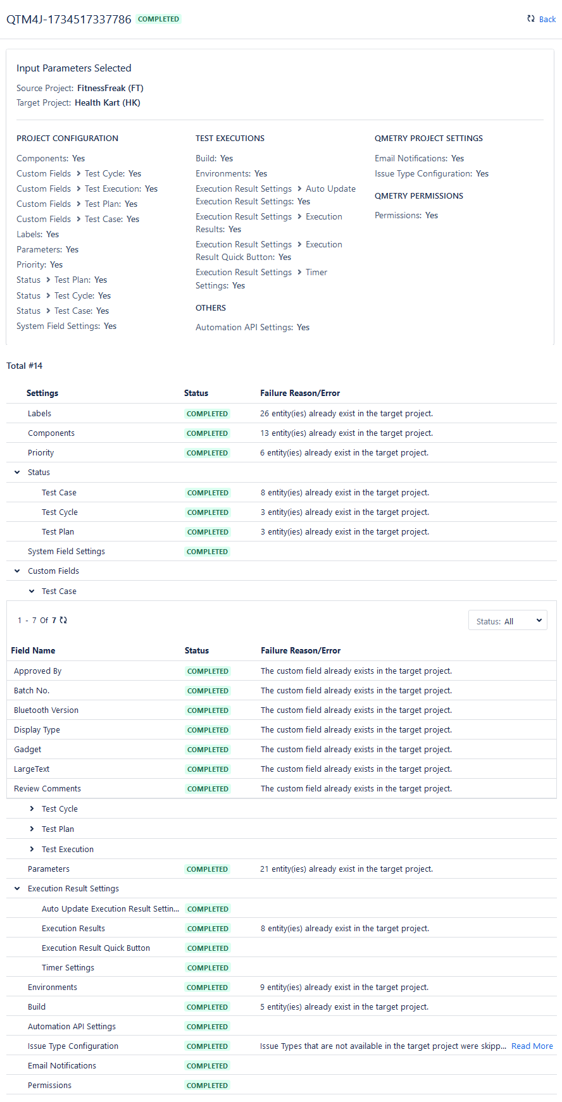
Task: Collapse the Custom Fields section
Action: [17, 571]
